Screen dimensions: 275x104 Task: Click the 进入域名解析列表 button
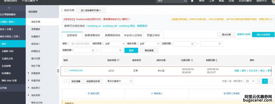91,10
